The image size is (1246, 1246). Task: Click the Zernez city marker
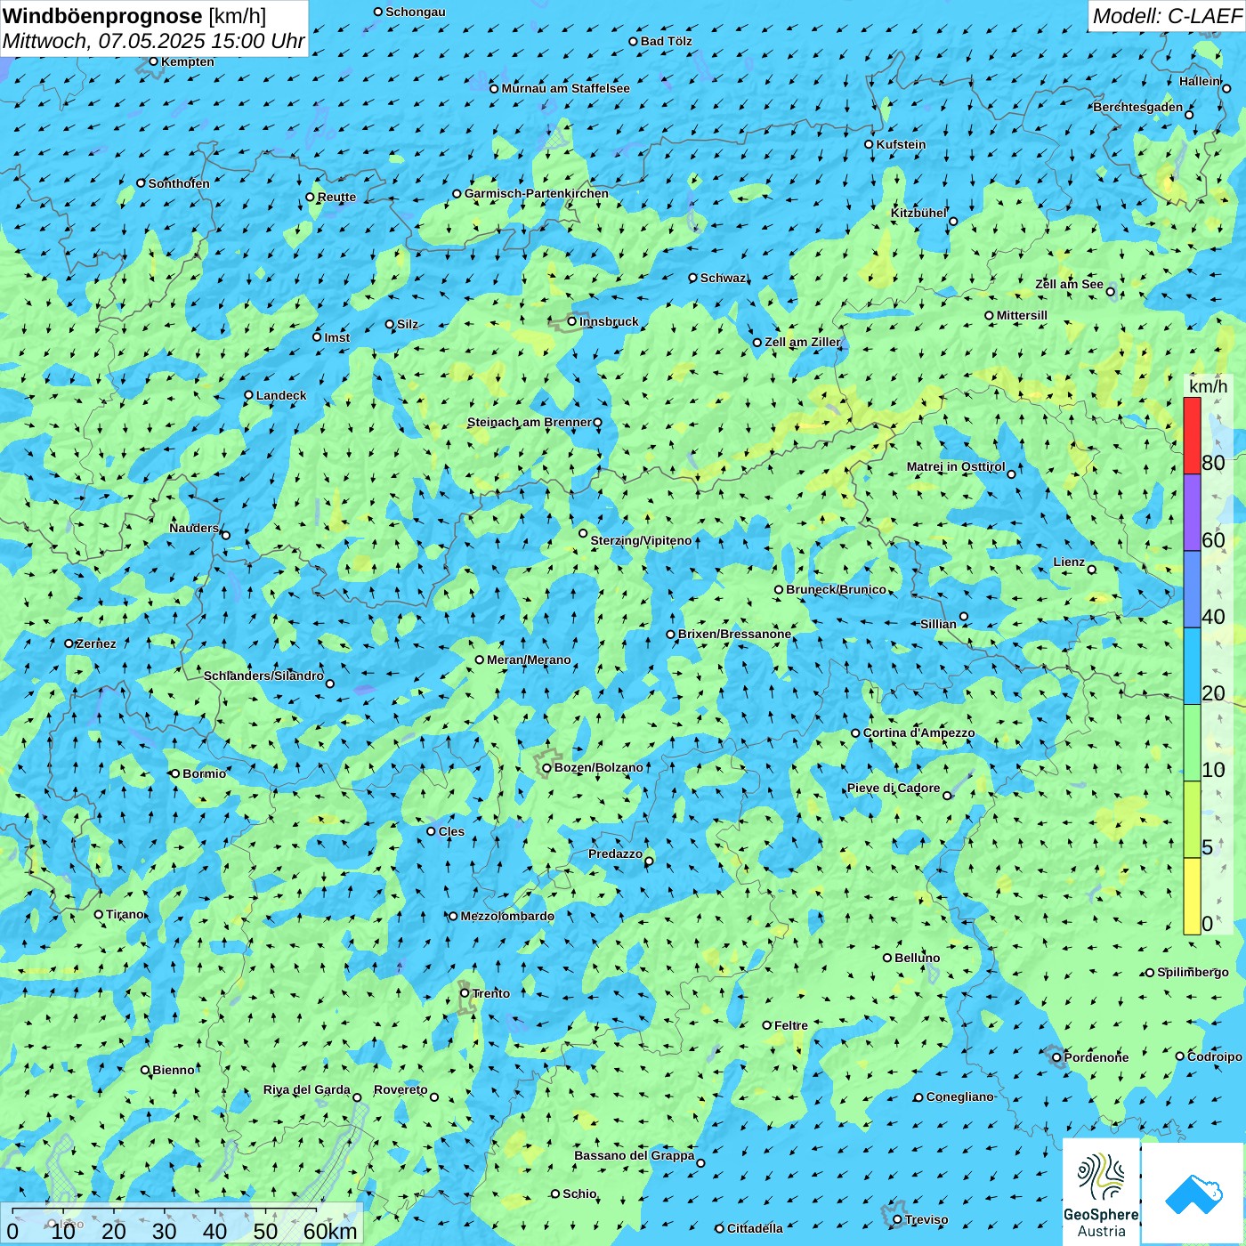69,643
